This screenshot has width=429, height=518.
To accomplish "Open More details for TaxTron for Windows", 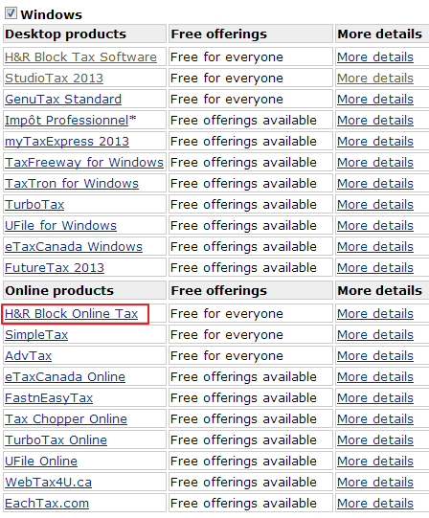I will tap(375, 184).
